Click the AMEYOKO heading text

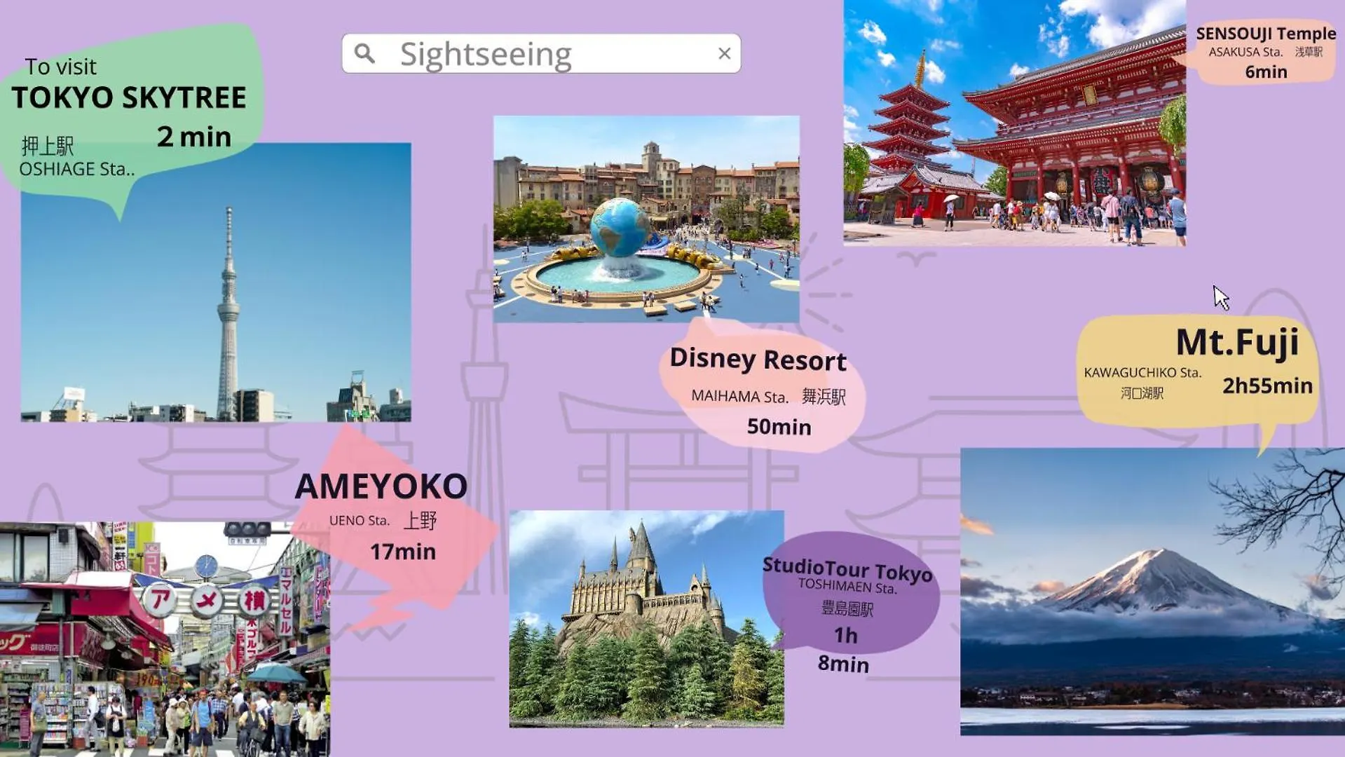pyautogui.click(x=381, y=486)
